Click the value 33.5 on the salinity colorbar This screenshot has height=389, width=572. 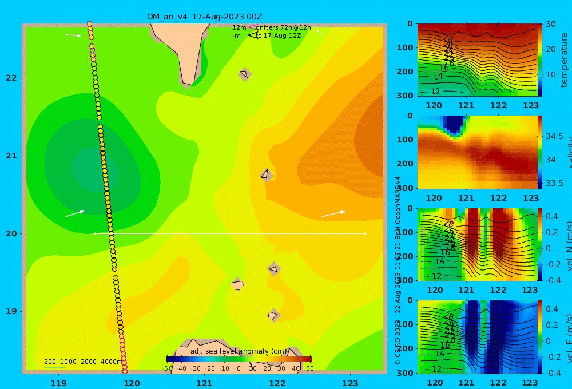click(x=554, y=183)
